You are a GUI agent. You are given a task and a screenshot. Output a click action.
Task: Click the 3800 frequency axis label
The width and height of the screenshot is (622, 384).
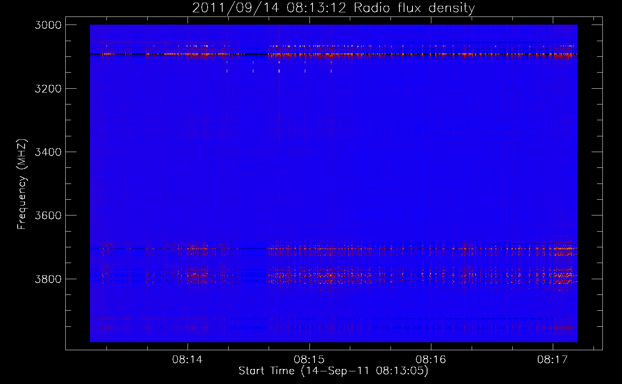48,279
